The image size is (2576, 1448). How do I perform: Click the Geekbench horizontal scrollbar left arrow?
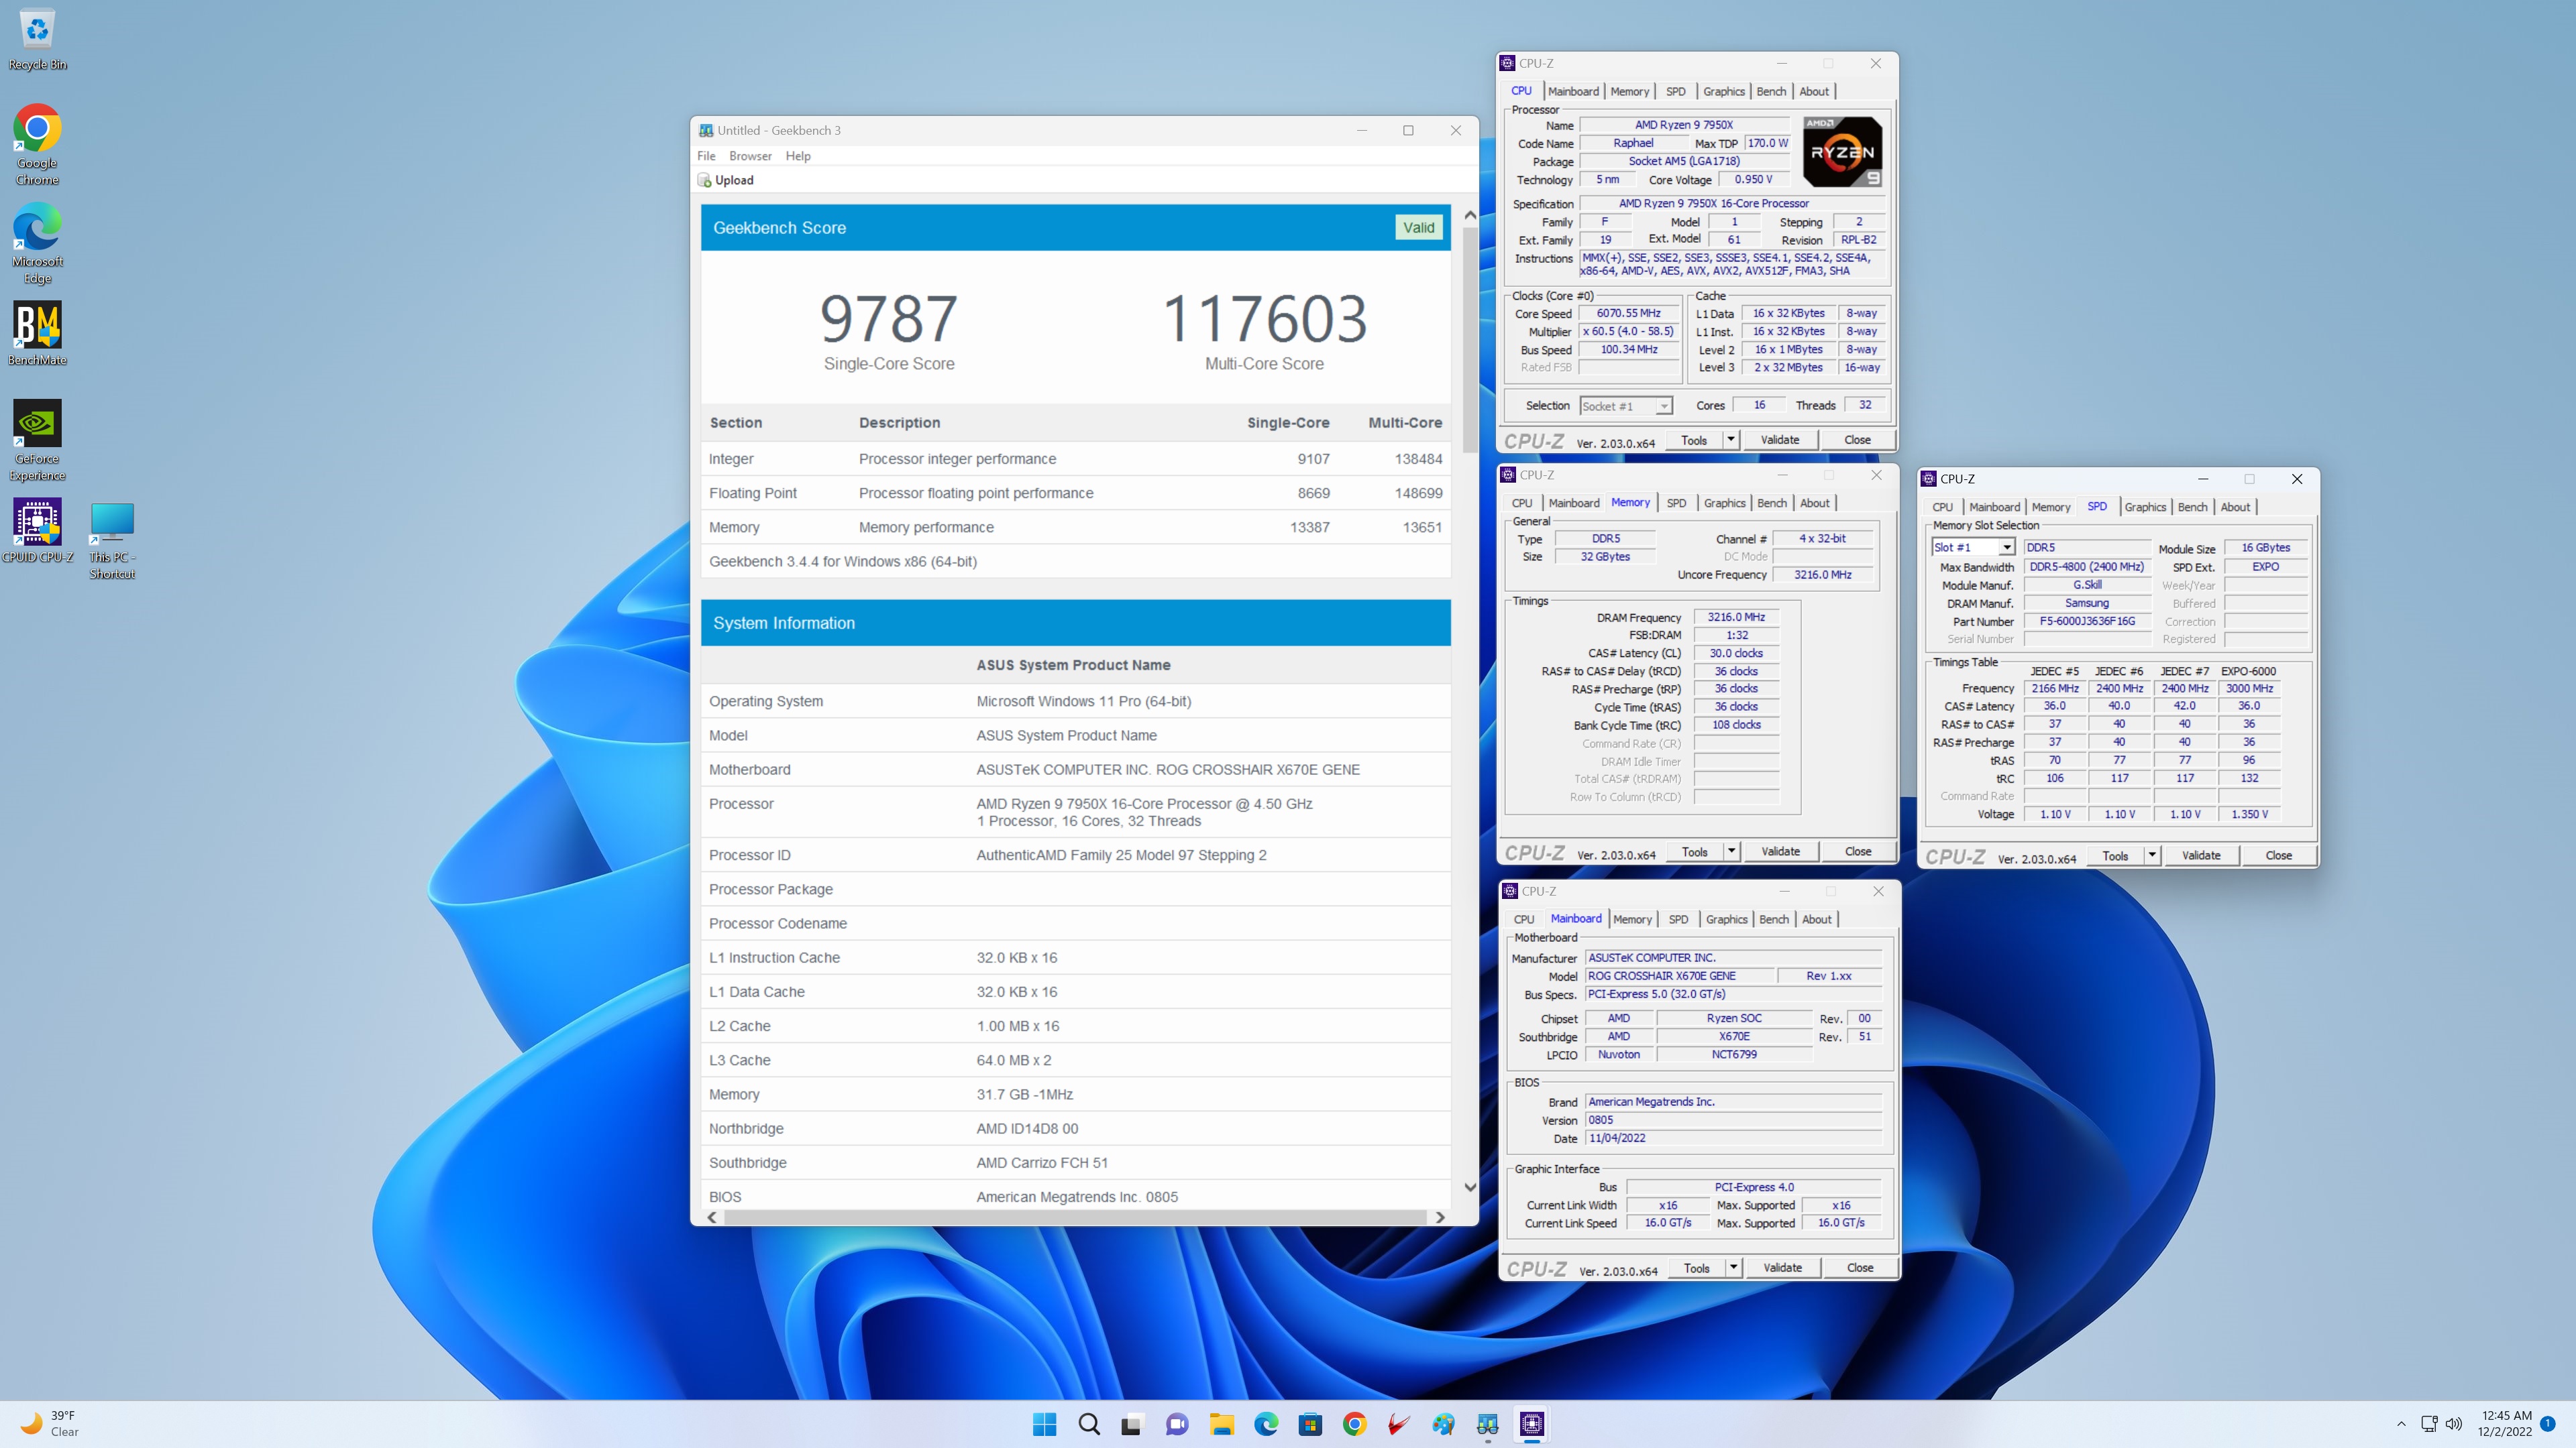point(712,1217)
